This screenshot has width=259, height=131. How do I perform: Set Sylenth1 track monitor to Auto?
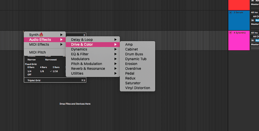(x=257, y=40)
